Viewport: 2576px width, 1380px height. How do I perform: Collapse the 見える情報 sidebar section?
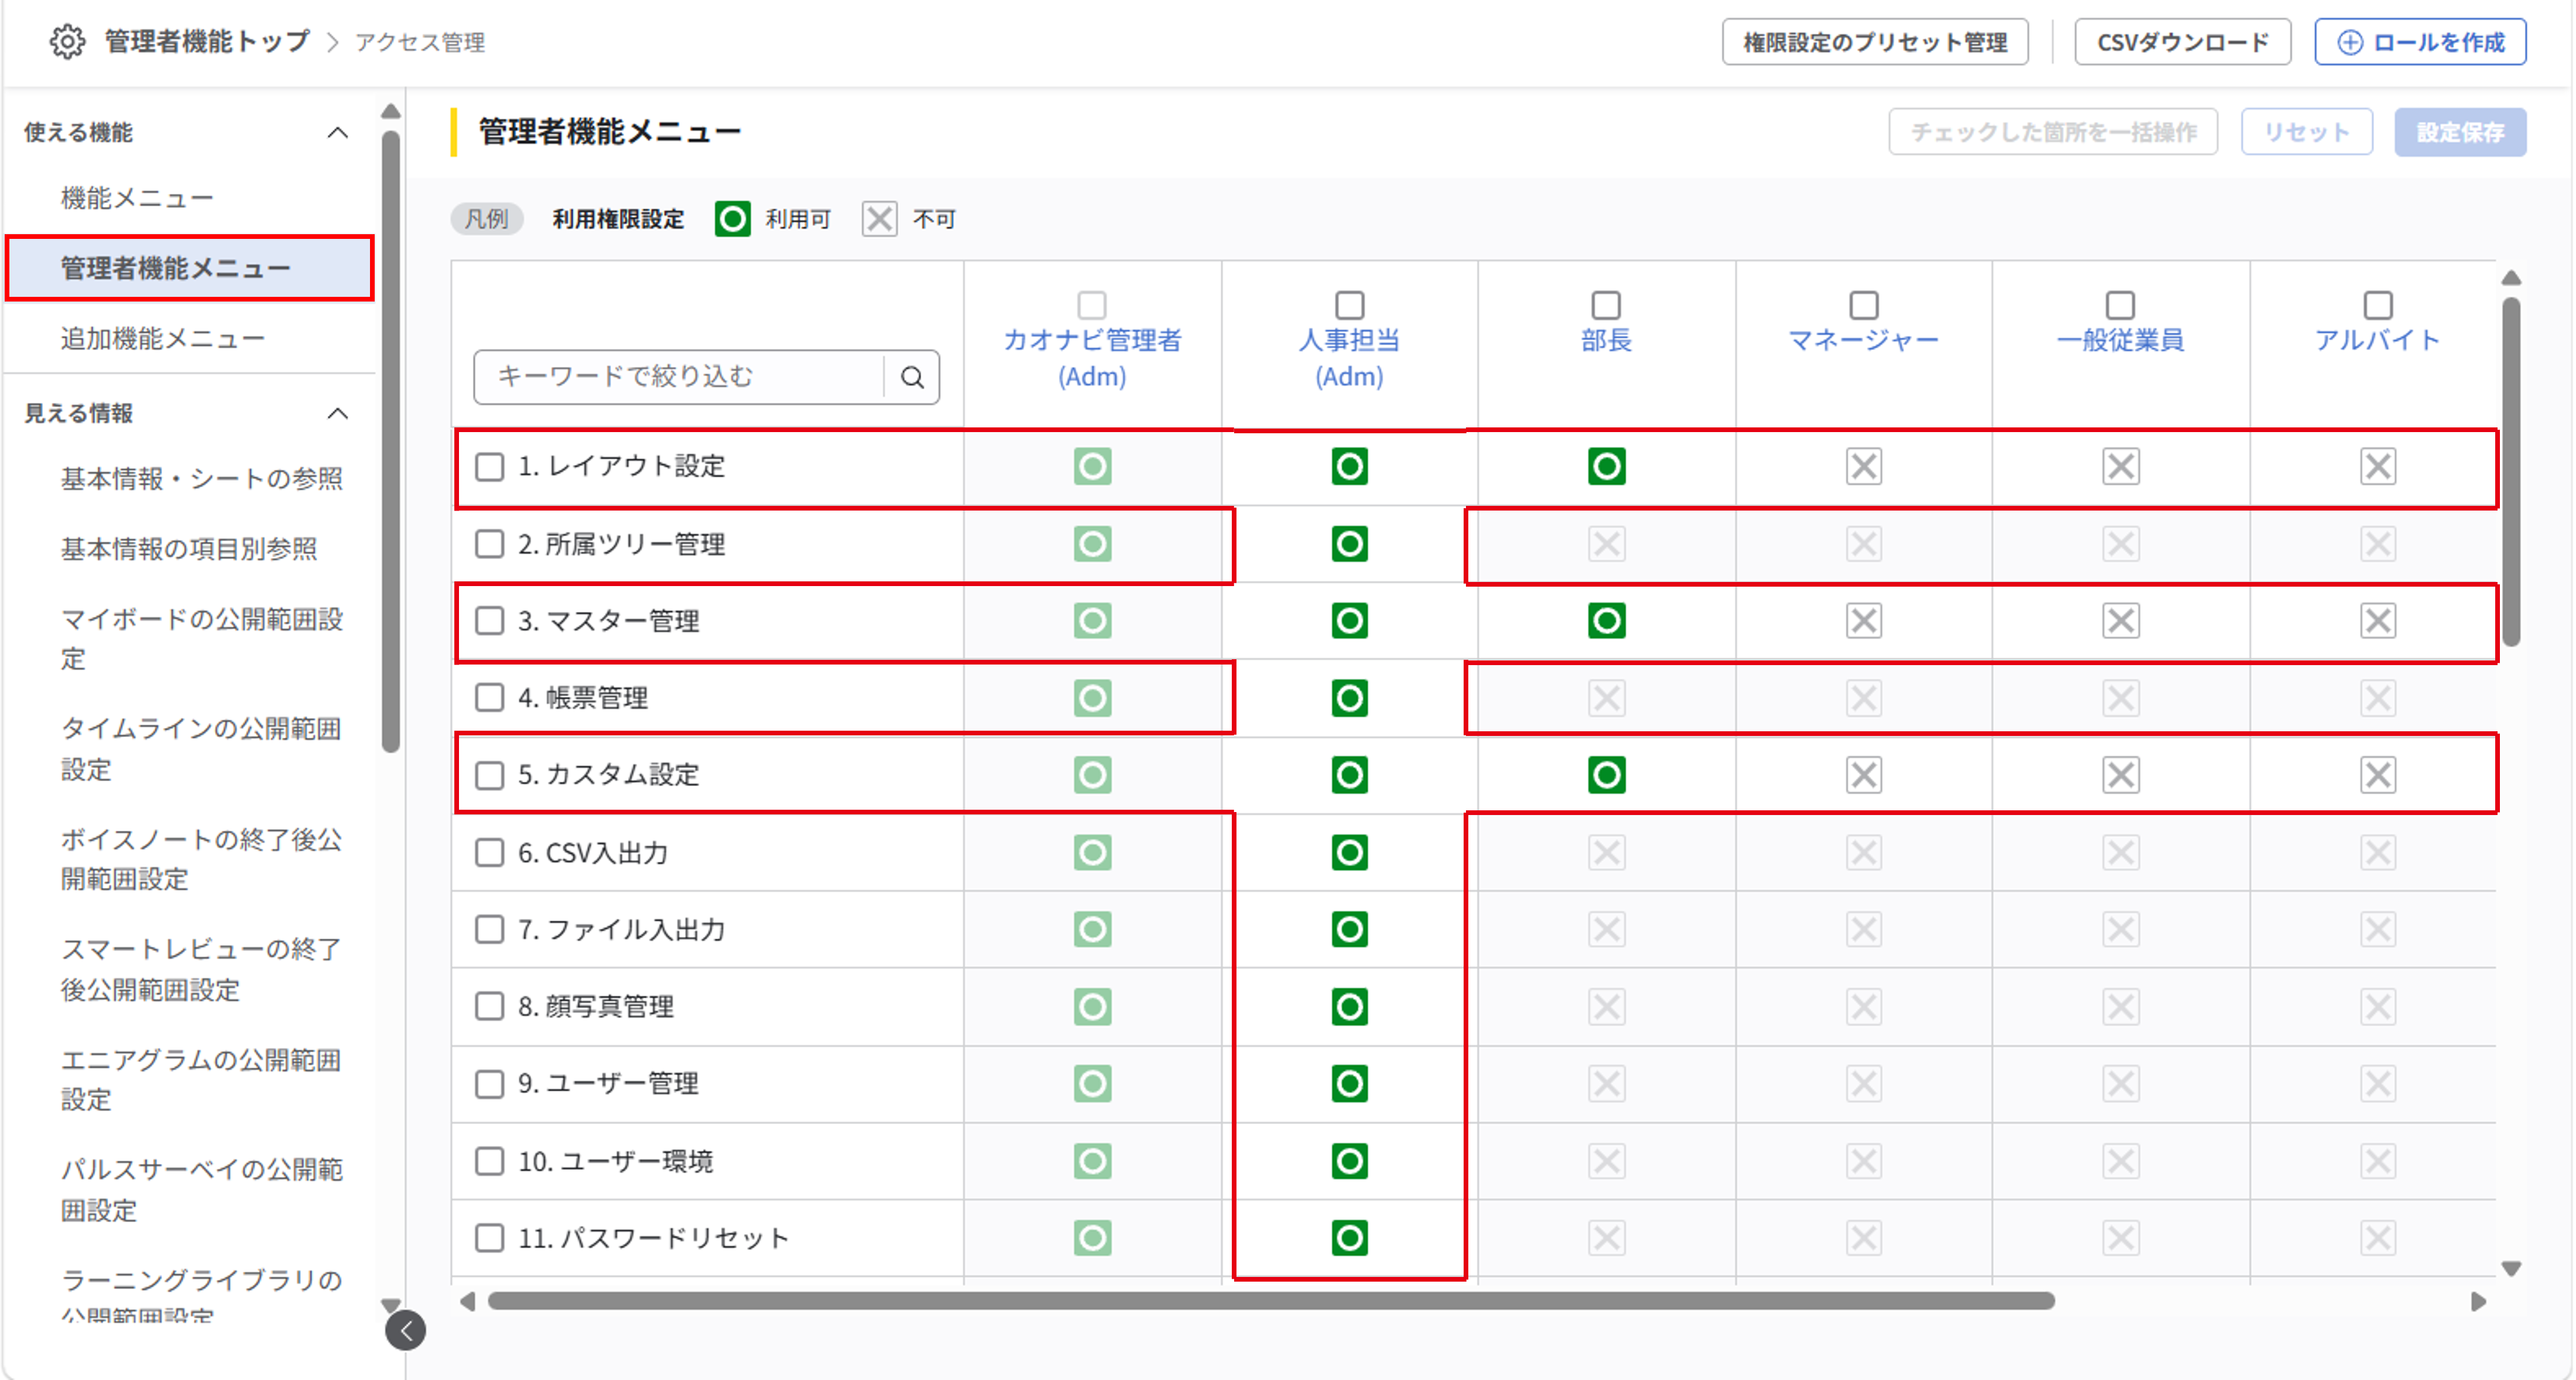click(338, 413)
